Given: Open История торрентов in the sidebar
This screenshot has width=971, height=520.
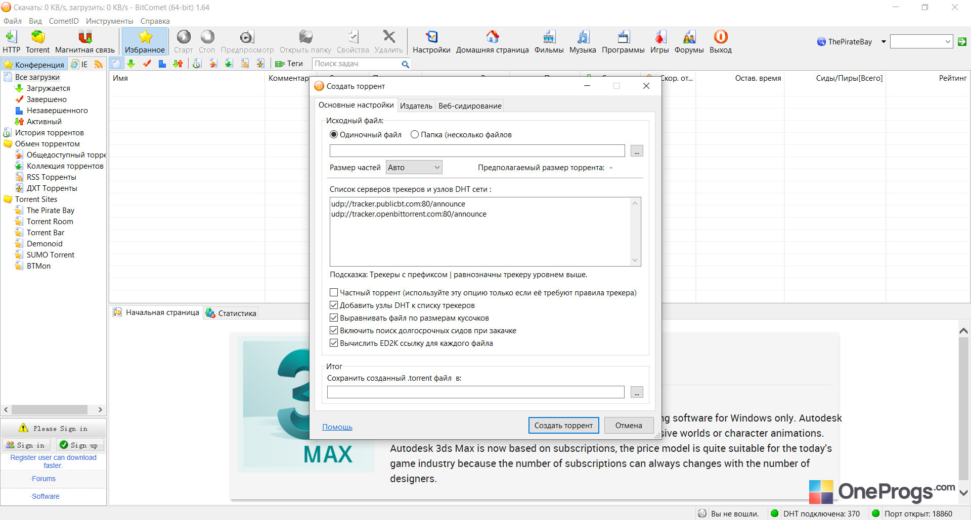Looking at the screenshot, I should [x=49, y=133].
